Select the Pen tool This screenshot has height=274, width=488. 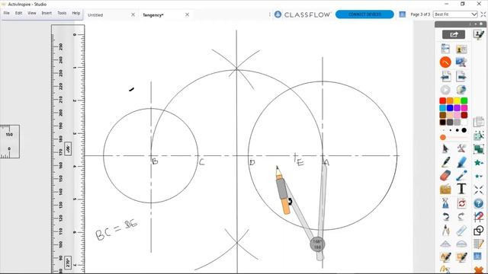click(x=445, y=162)
